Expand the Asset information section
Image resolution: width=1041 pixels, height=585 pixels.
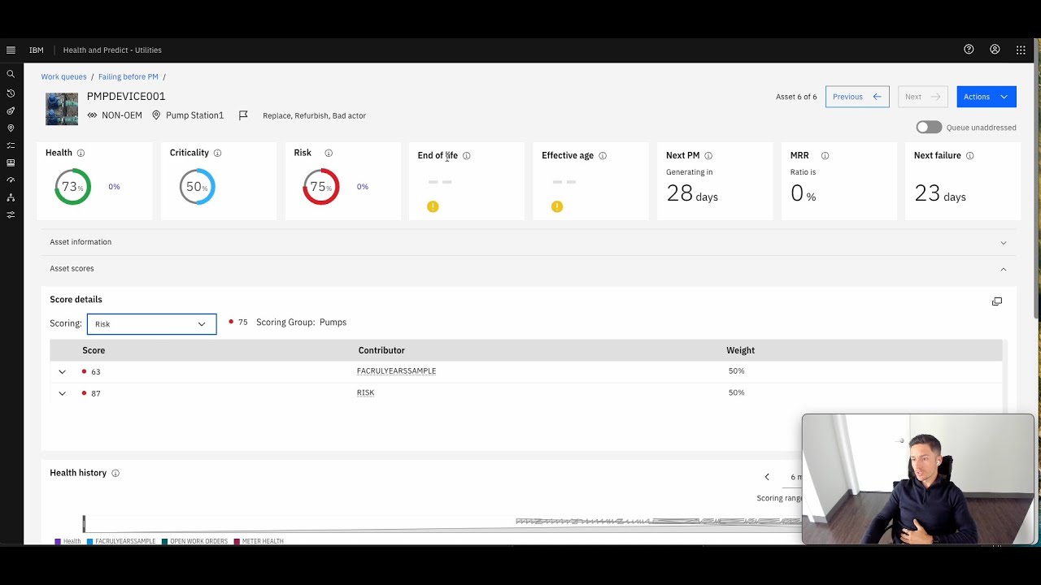point(529,242)
